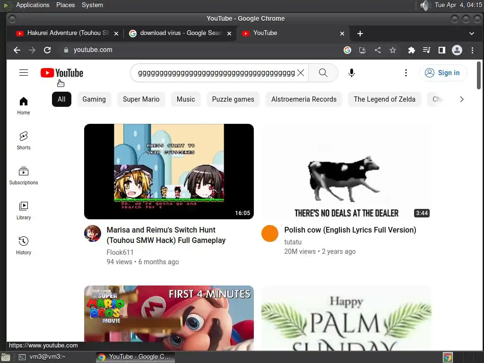Screen dimensions: 484x363
Task: Open Chrome profile avatar
Action: (457, 50)
